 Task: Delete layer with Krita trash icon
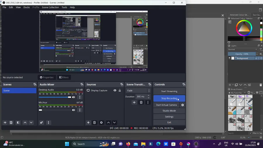[x=261, y=85]
